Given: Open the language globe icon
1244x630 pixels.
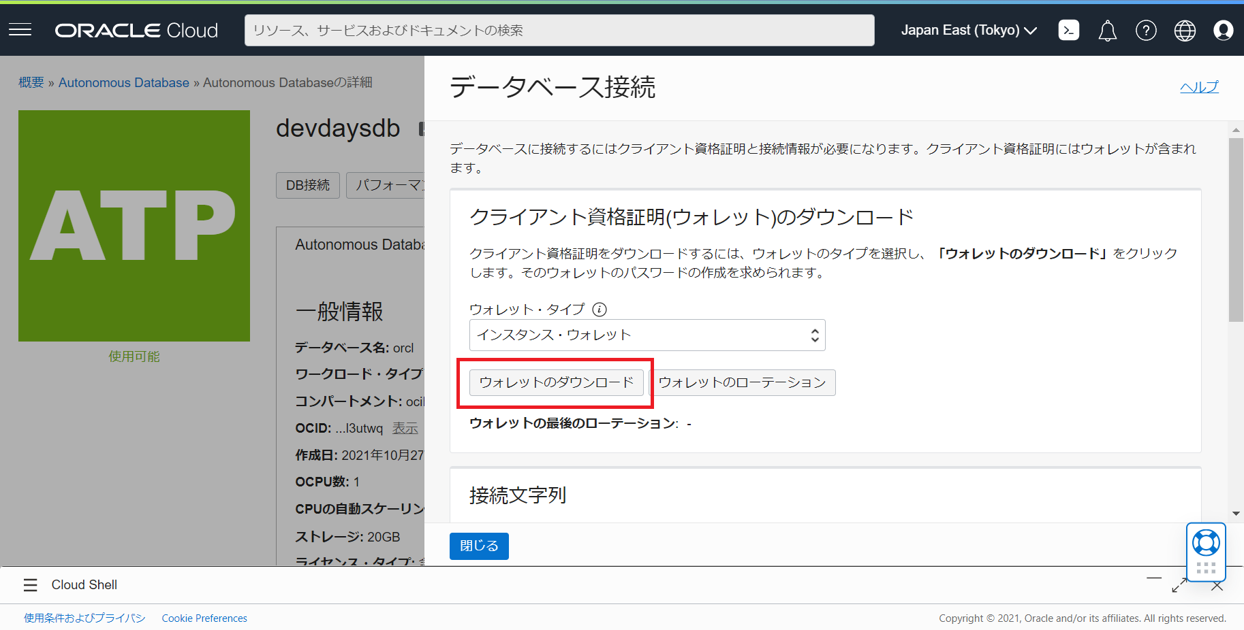Looking at the screenshot, I should (x=1185, y=31).
